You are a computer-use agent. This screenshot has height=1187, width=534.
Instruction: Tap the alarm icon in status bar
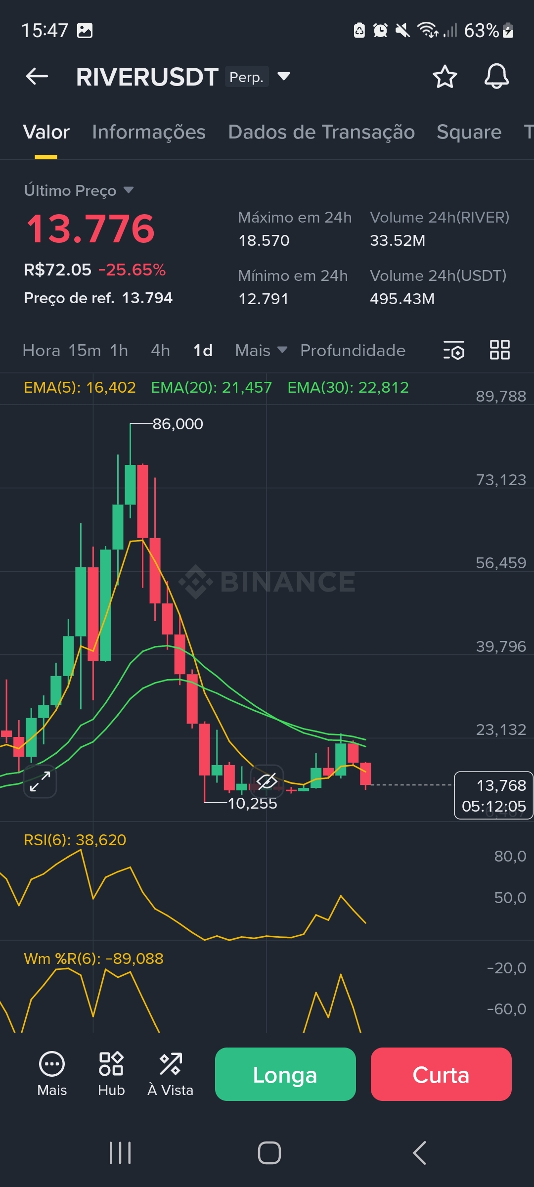pos(380,31)
